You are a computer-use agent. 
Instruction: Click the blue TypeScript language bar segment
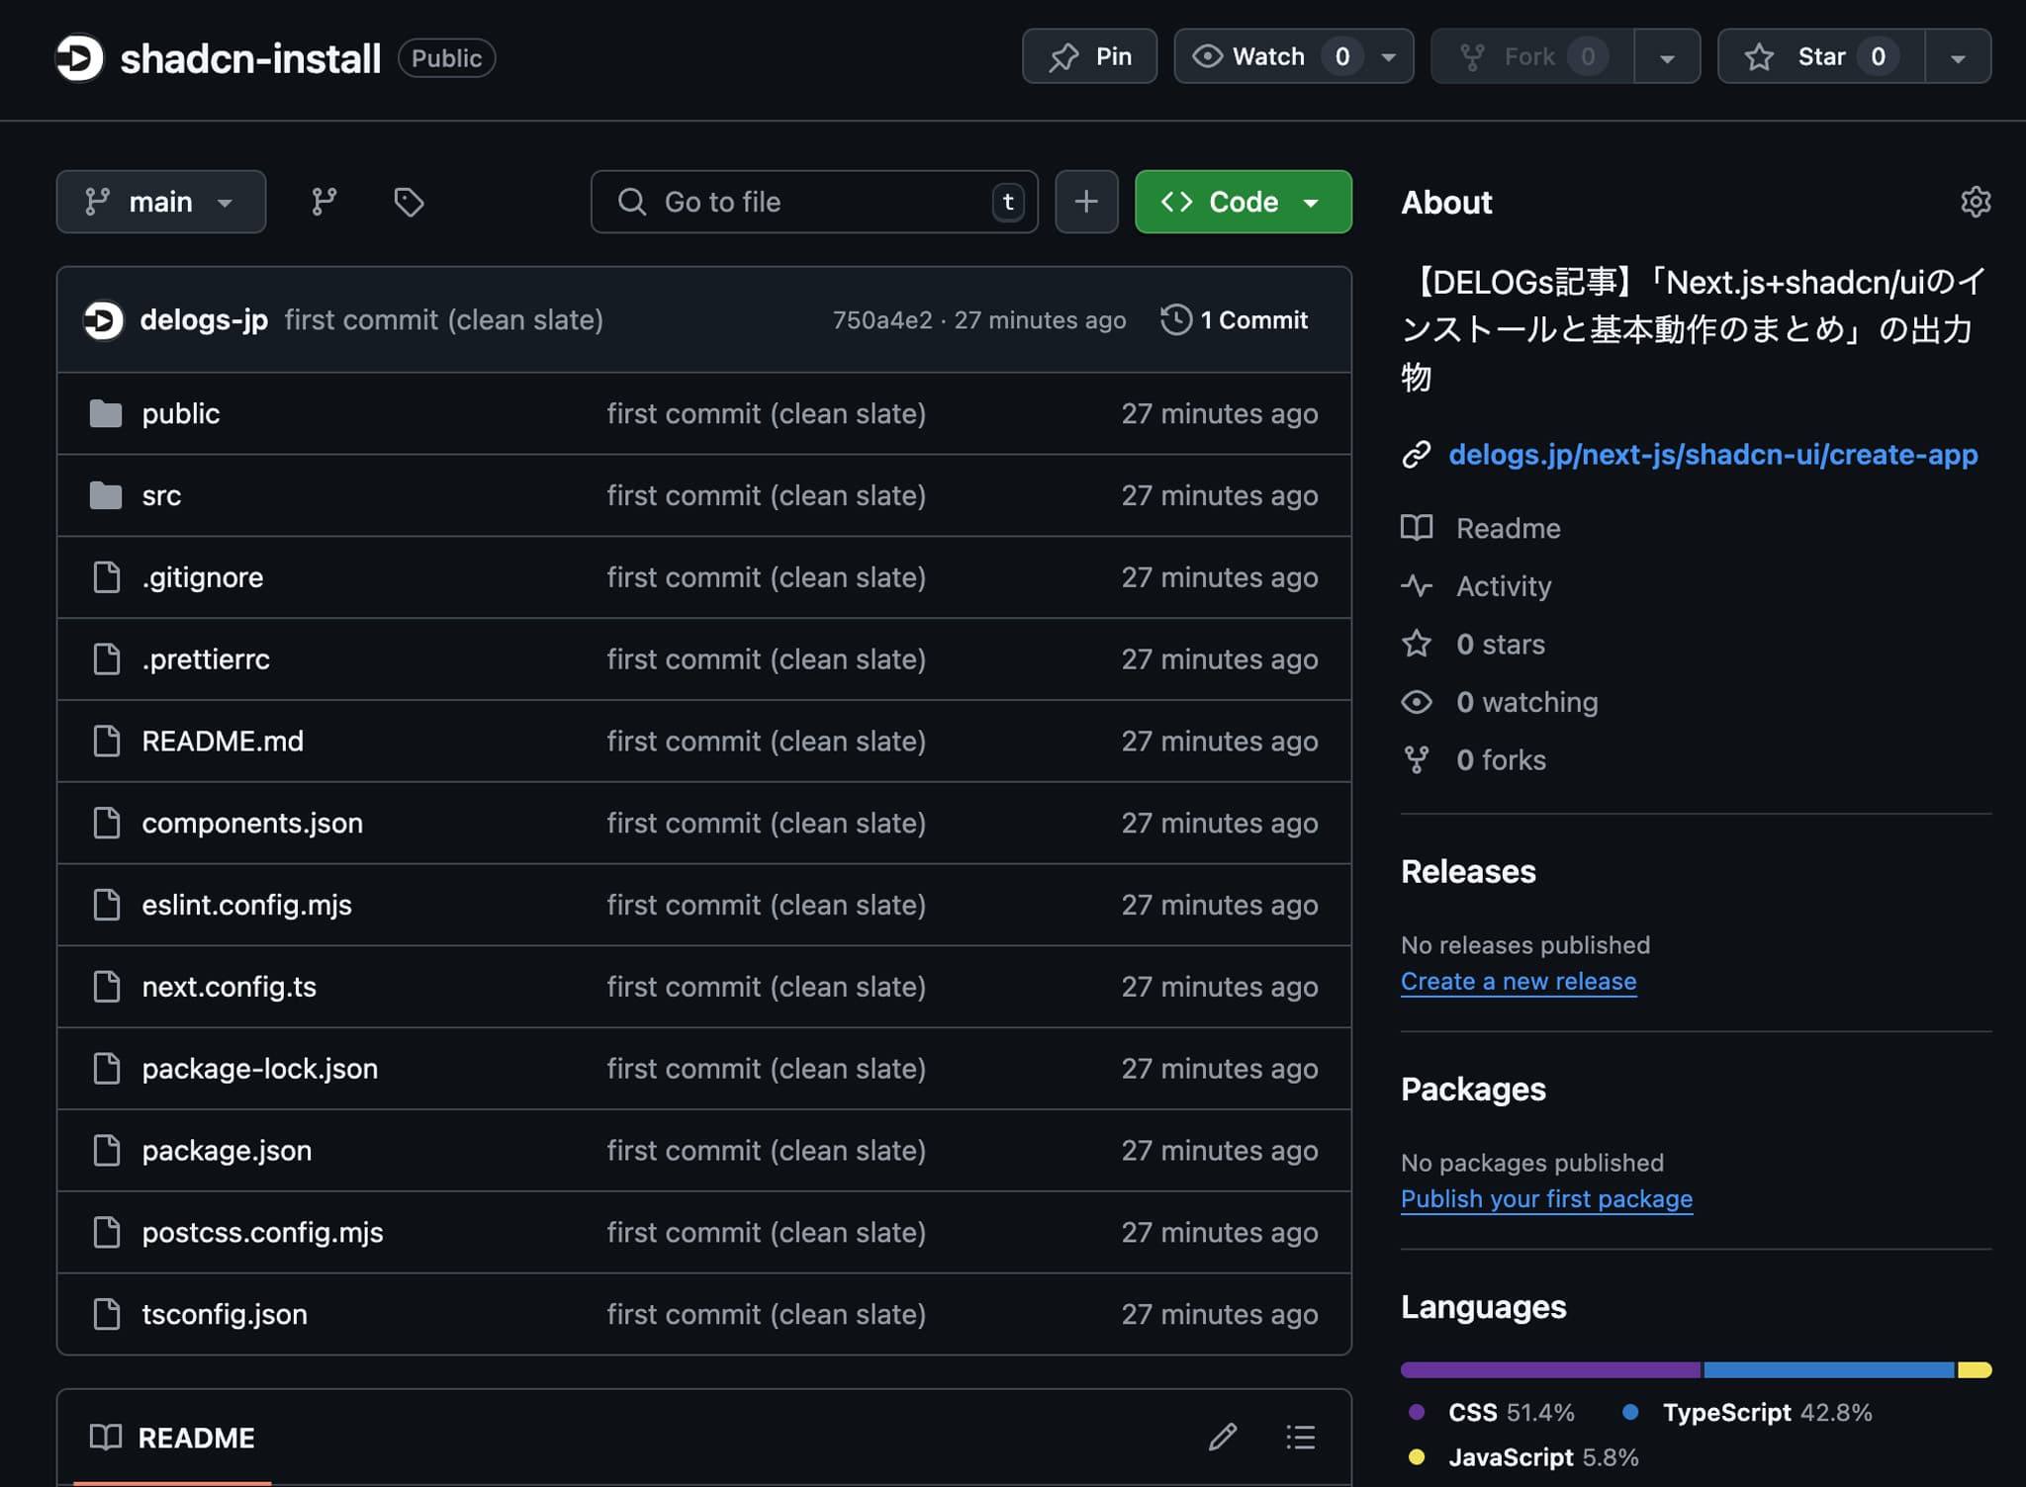(x=1829, y=1369)
